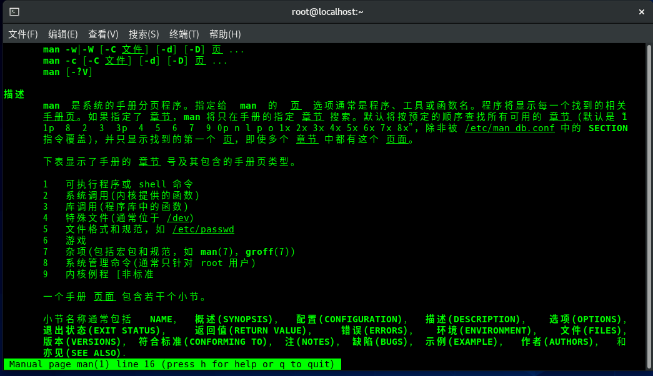Click the 选项(OPTIONS) text

pos(587,319)
